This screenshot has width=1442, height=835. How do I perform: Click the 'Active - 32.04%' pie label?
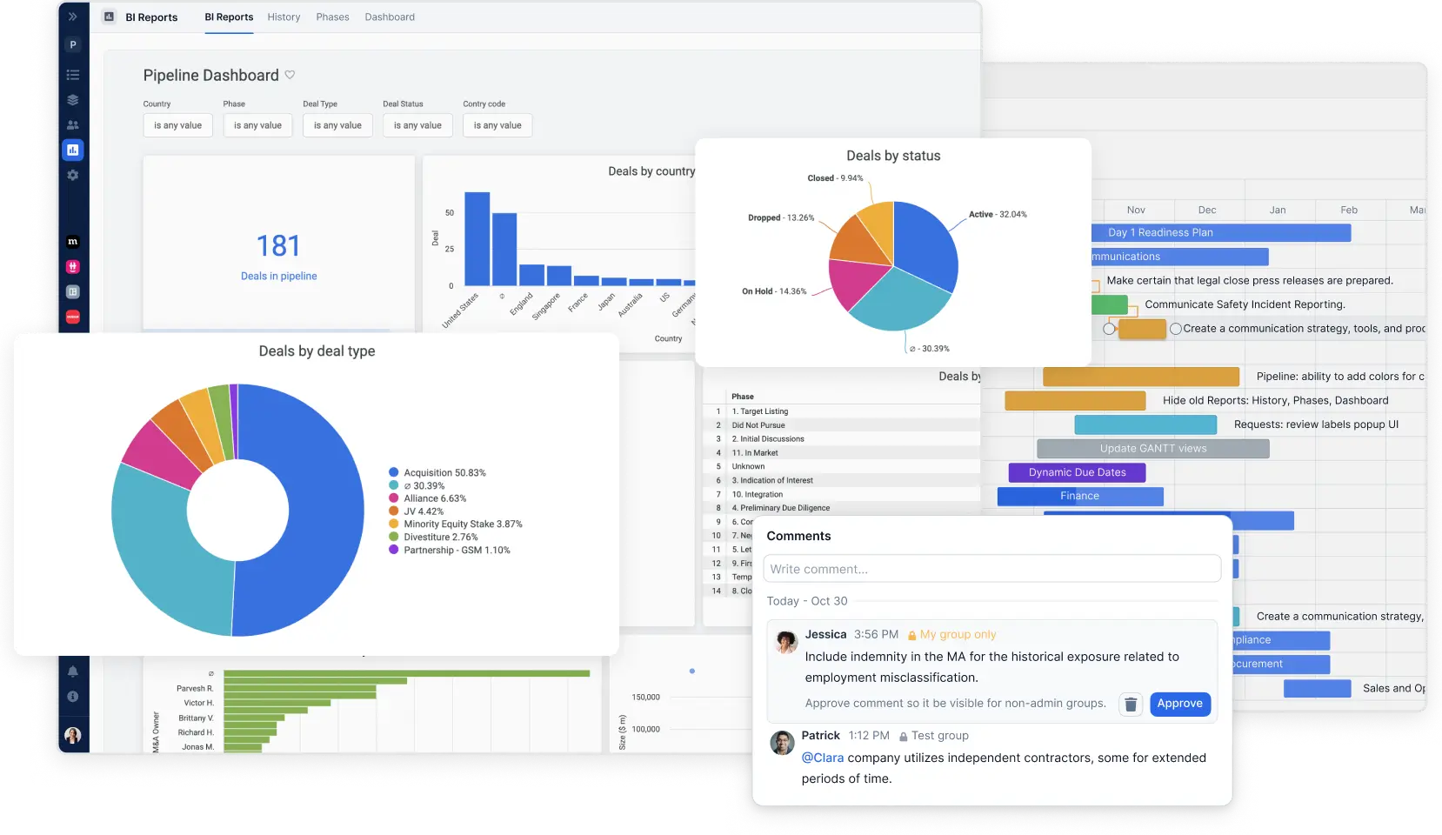click(x=998, y=214)
